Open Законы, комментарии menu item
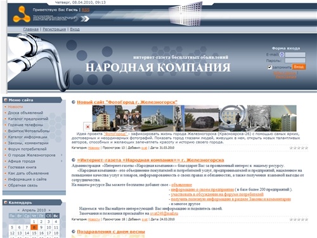The image size is (317, 238). (28, 143)
